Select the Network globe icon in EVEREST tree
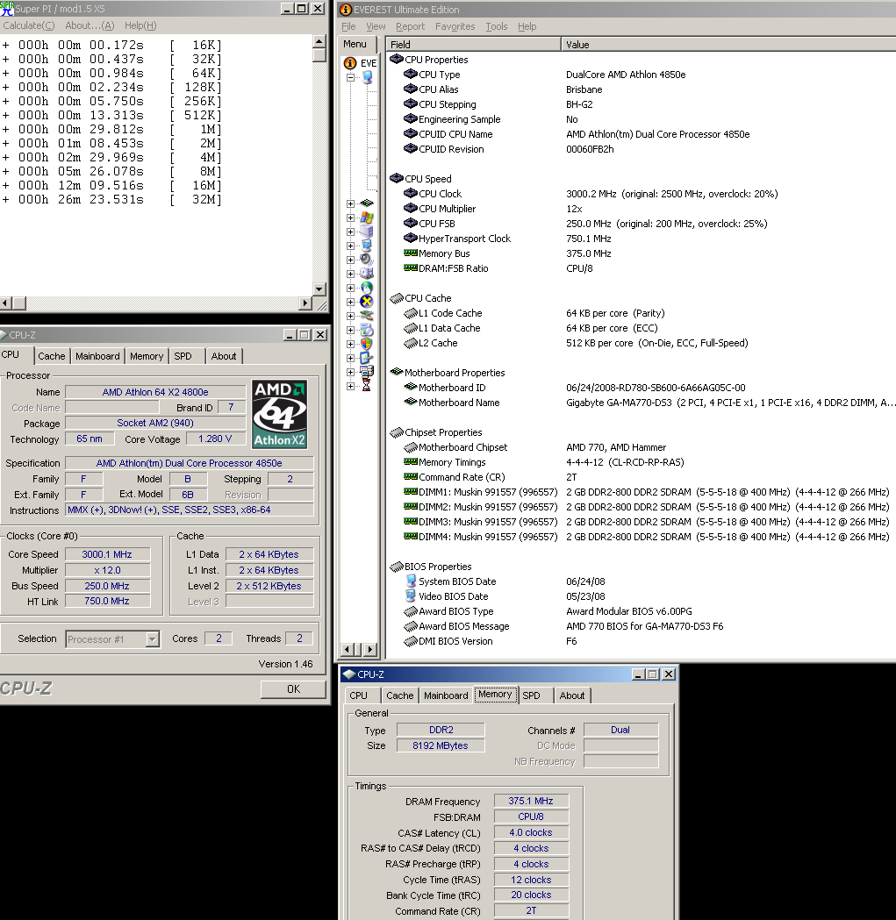The image size is (896, 920). click(x=367, y=288)
